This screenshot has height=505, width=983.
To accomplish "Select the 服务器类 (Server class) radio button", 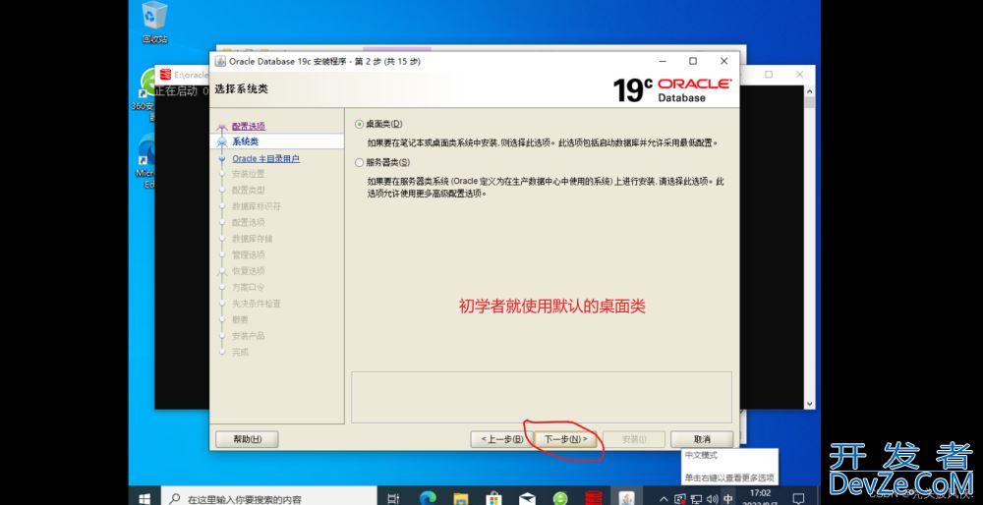I will tap(359, 162).
